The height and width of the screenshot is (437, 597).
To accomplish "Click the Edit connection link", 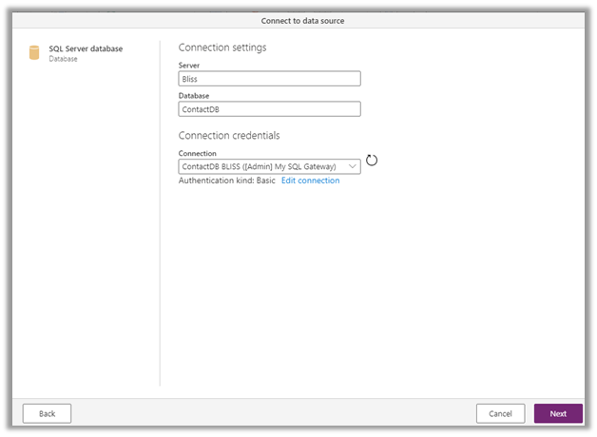I will pyautogui.click(x=310, y=180).
